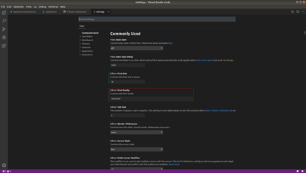This screenshot has height=173, width=306.
Task: Open the Files: Auto Save dropdown
Action: coord(137,48)
